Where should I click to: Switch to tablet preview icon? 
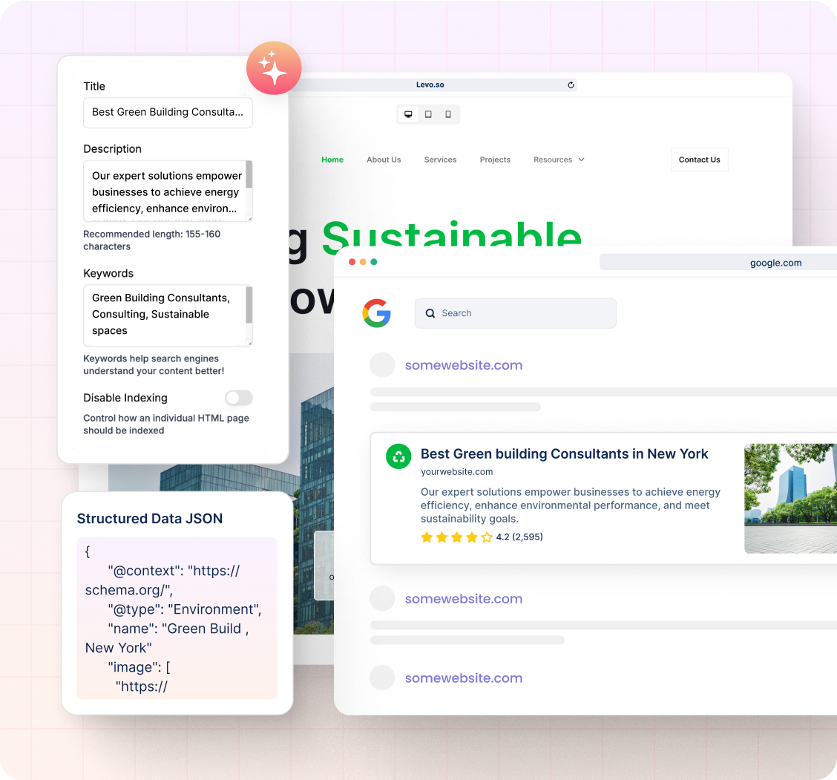(428, 114)
